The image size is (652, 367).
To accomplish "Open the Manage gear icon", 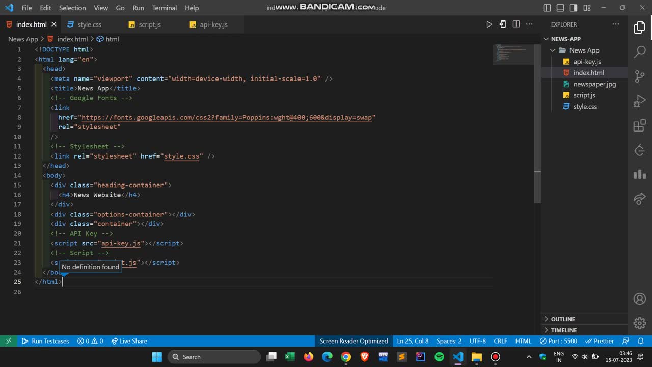I will [640, 323].
